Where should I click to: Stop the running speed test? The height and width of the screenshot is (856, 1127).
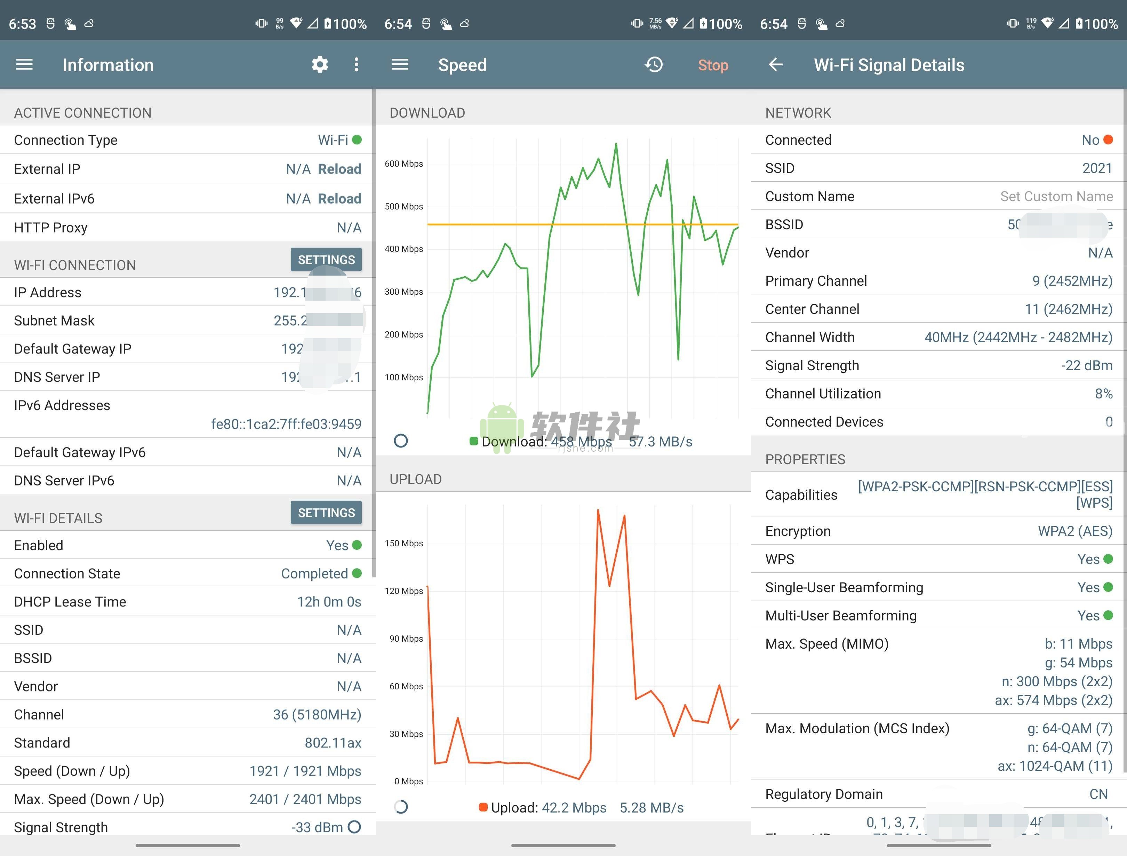click(713, 64)
